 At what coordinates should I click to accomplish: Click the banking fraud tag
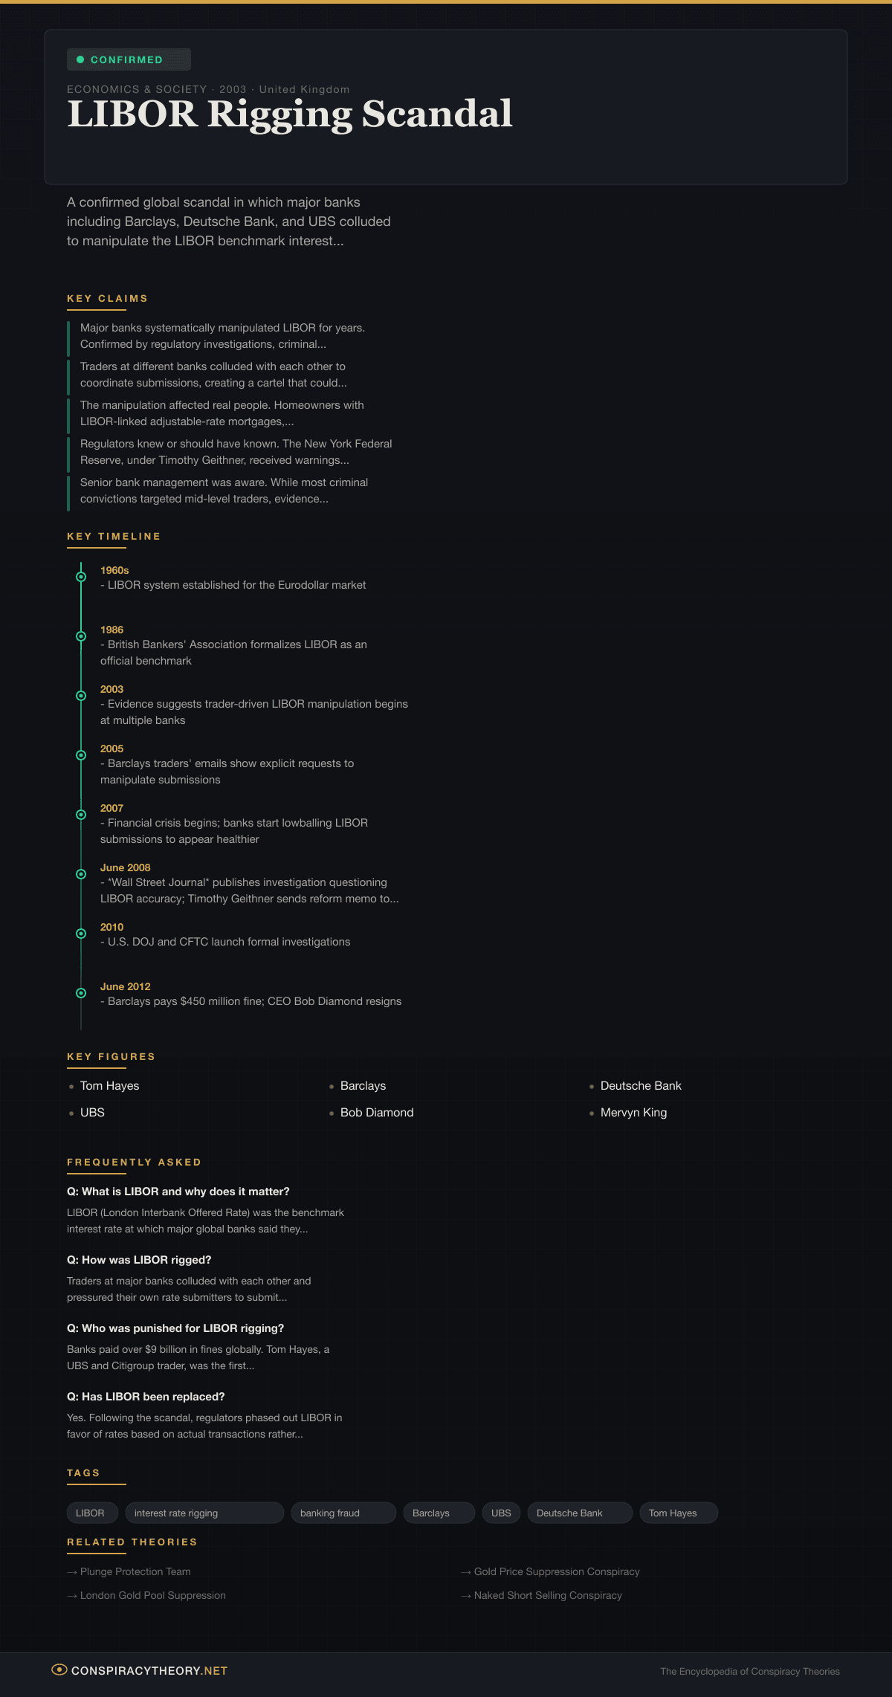pyautogui.click(x=343, y=1513)
